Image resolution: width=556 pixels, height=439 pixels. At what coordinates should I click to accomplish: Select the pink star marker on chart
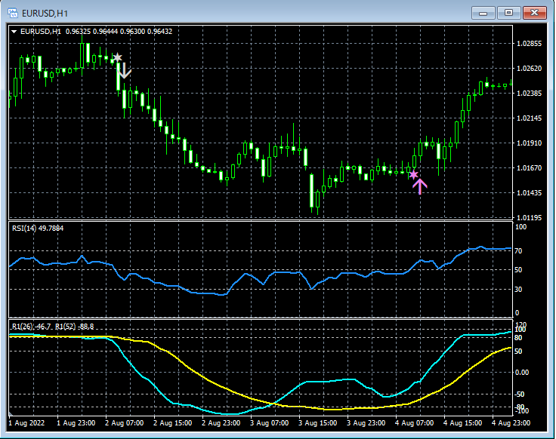[x=413, y=175]
